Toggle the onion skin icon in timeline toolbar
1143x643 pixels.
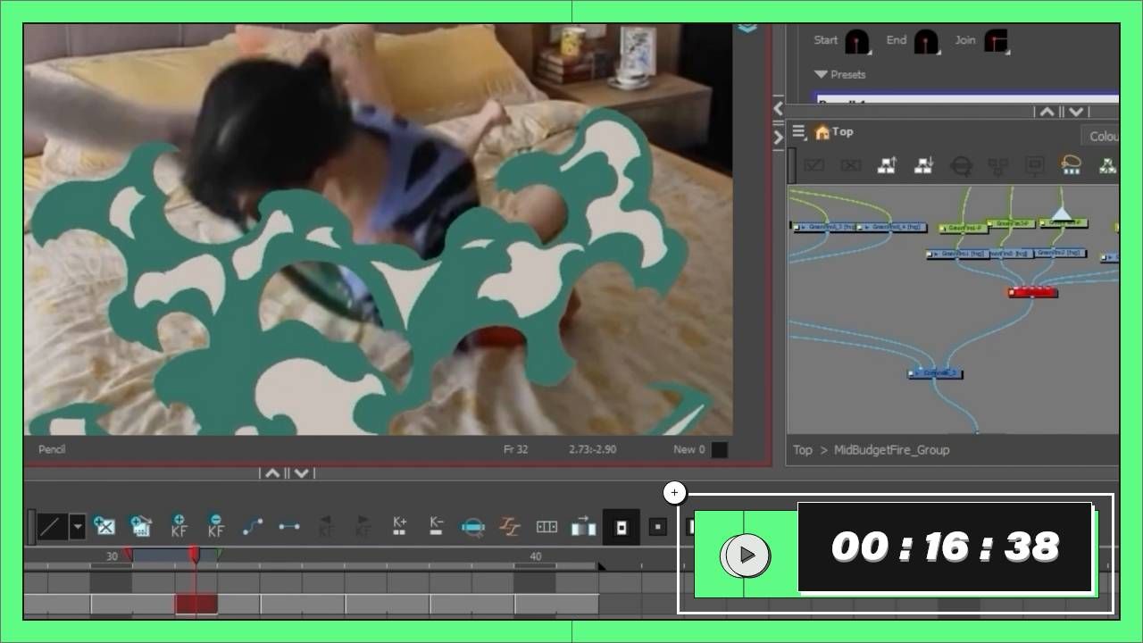472,527
